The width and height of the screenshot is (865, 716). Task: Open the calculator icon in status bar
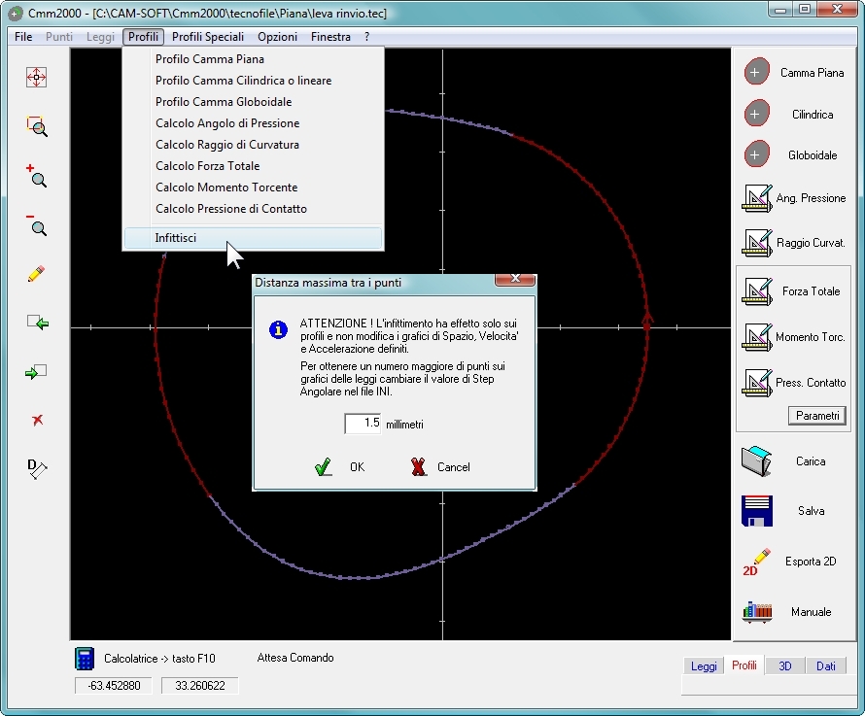coord(85,659)
